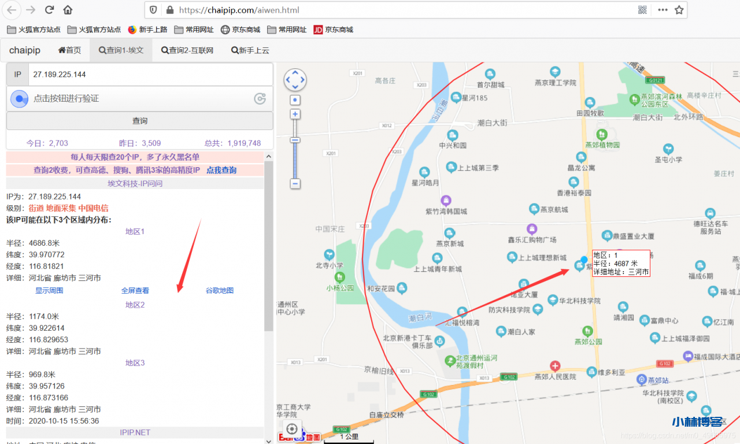Image resolution: width=740 pixels, height=444 pixels.
Task: Switch to 查询2-互联网 tab
Action: [x=187, y=50]
